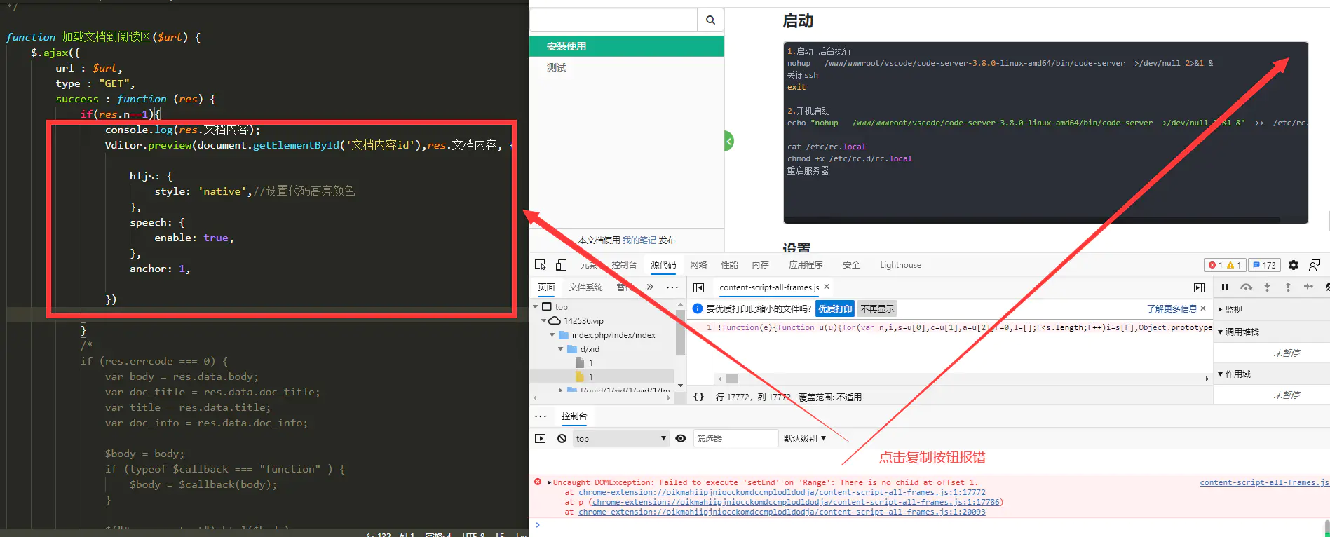
Task: Open the error and warning count badge
Action: click(1225, 265)
